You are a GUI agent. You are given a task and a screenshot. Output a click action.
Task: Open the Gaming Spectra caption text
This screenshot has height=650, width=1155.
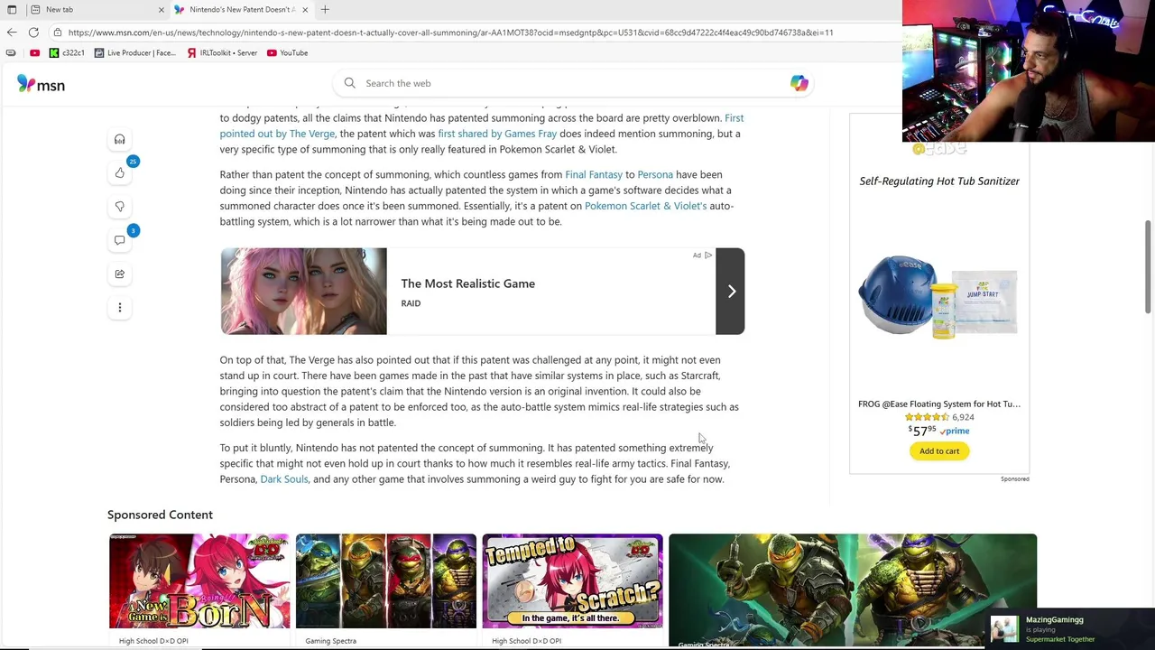click(330, 641)
